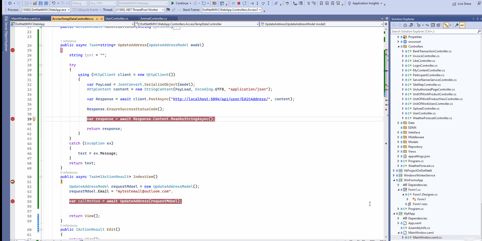Open Solution Explorer Properties with wrench icon
482x241 pixels.
click(457, 25)
